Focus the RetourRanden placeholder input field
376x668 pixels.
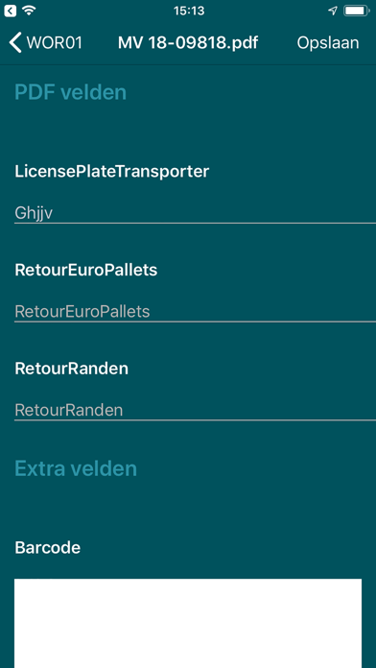tap(195, 410)
